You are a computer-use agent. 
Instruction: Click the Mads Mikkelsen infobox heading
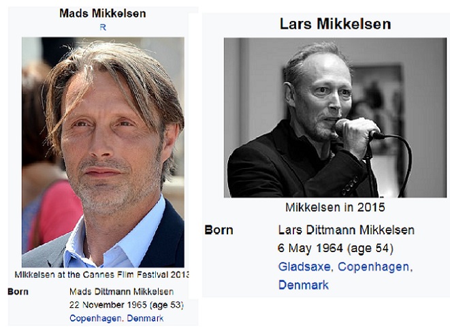[102, 13]
